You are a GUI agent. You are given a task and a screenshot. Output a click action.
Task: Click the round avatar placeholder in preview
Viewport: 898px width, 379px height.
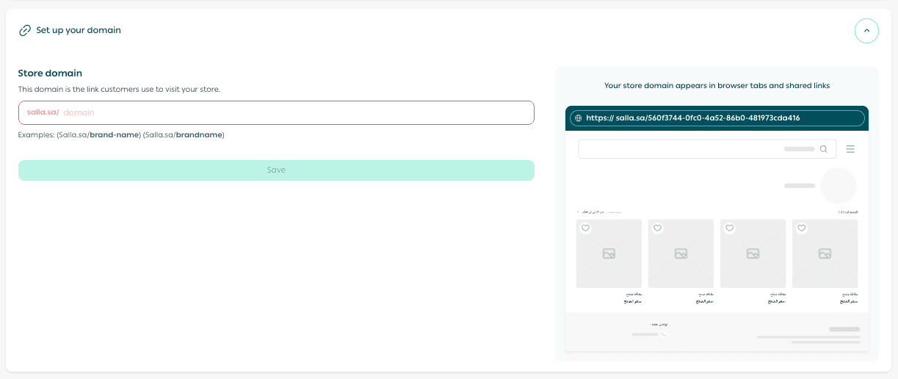tap(838, 186)
